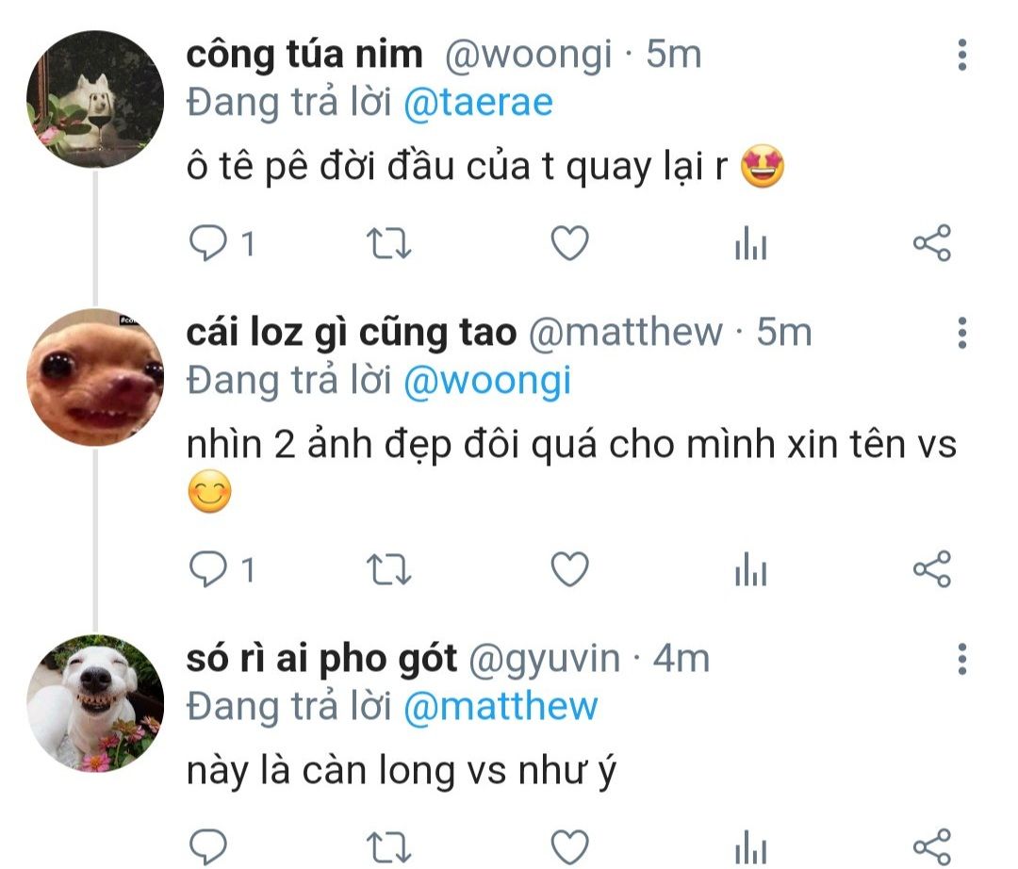Open more options for the @matthew tweet

tap(962, 333)
